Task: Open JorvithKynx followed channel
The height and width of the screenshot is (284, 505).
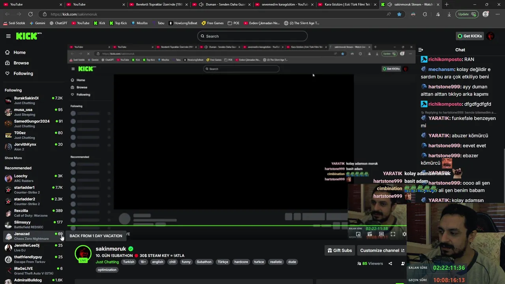Action: (34, 146)
